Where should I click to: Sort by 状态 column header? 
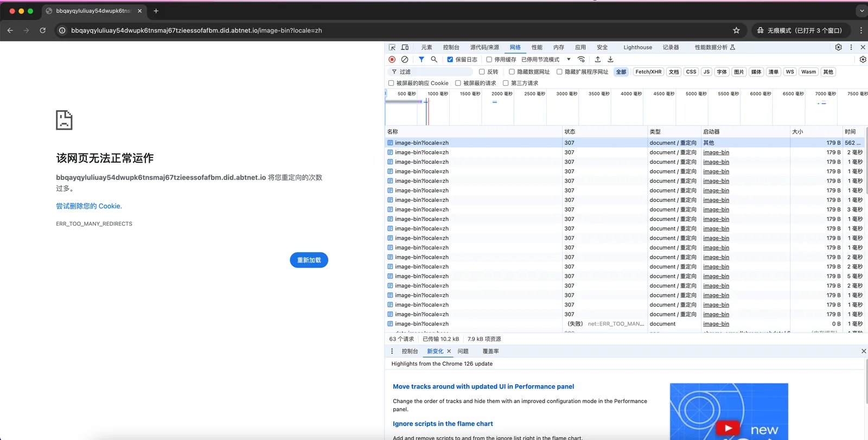(x=604, y=131)
